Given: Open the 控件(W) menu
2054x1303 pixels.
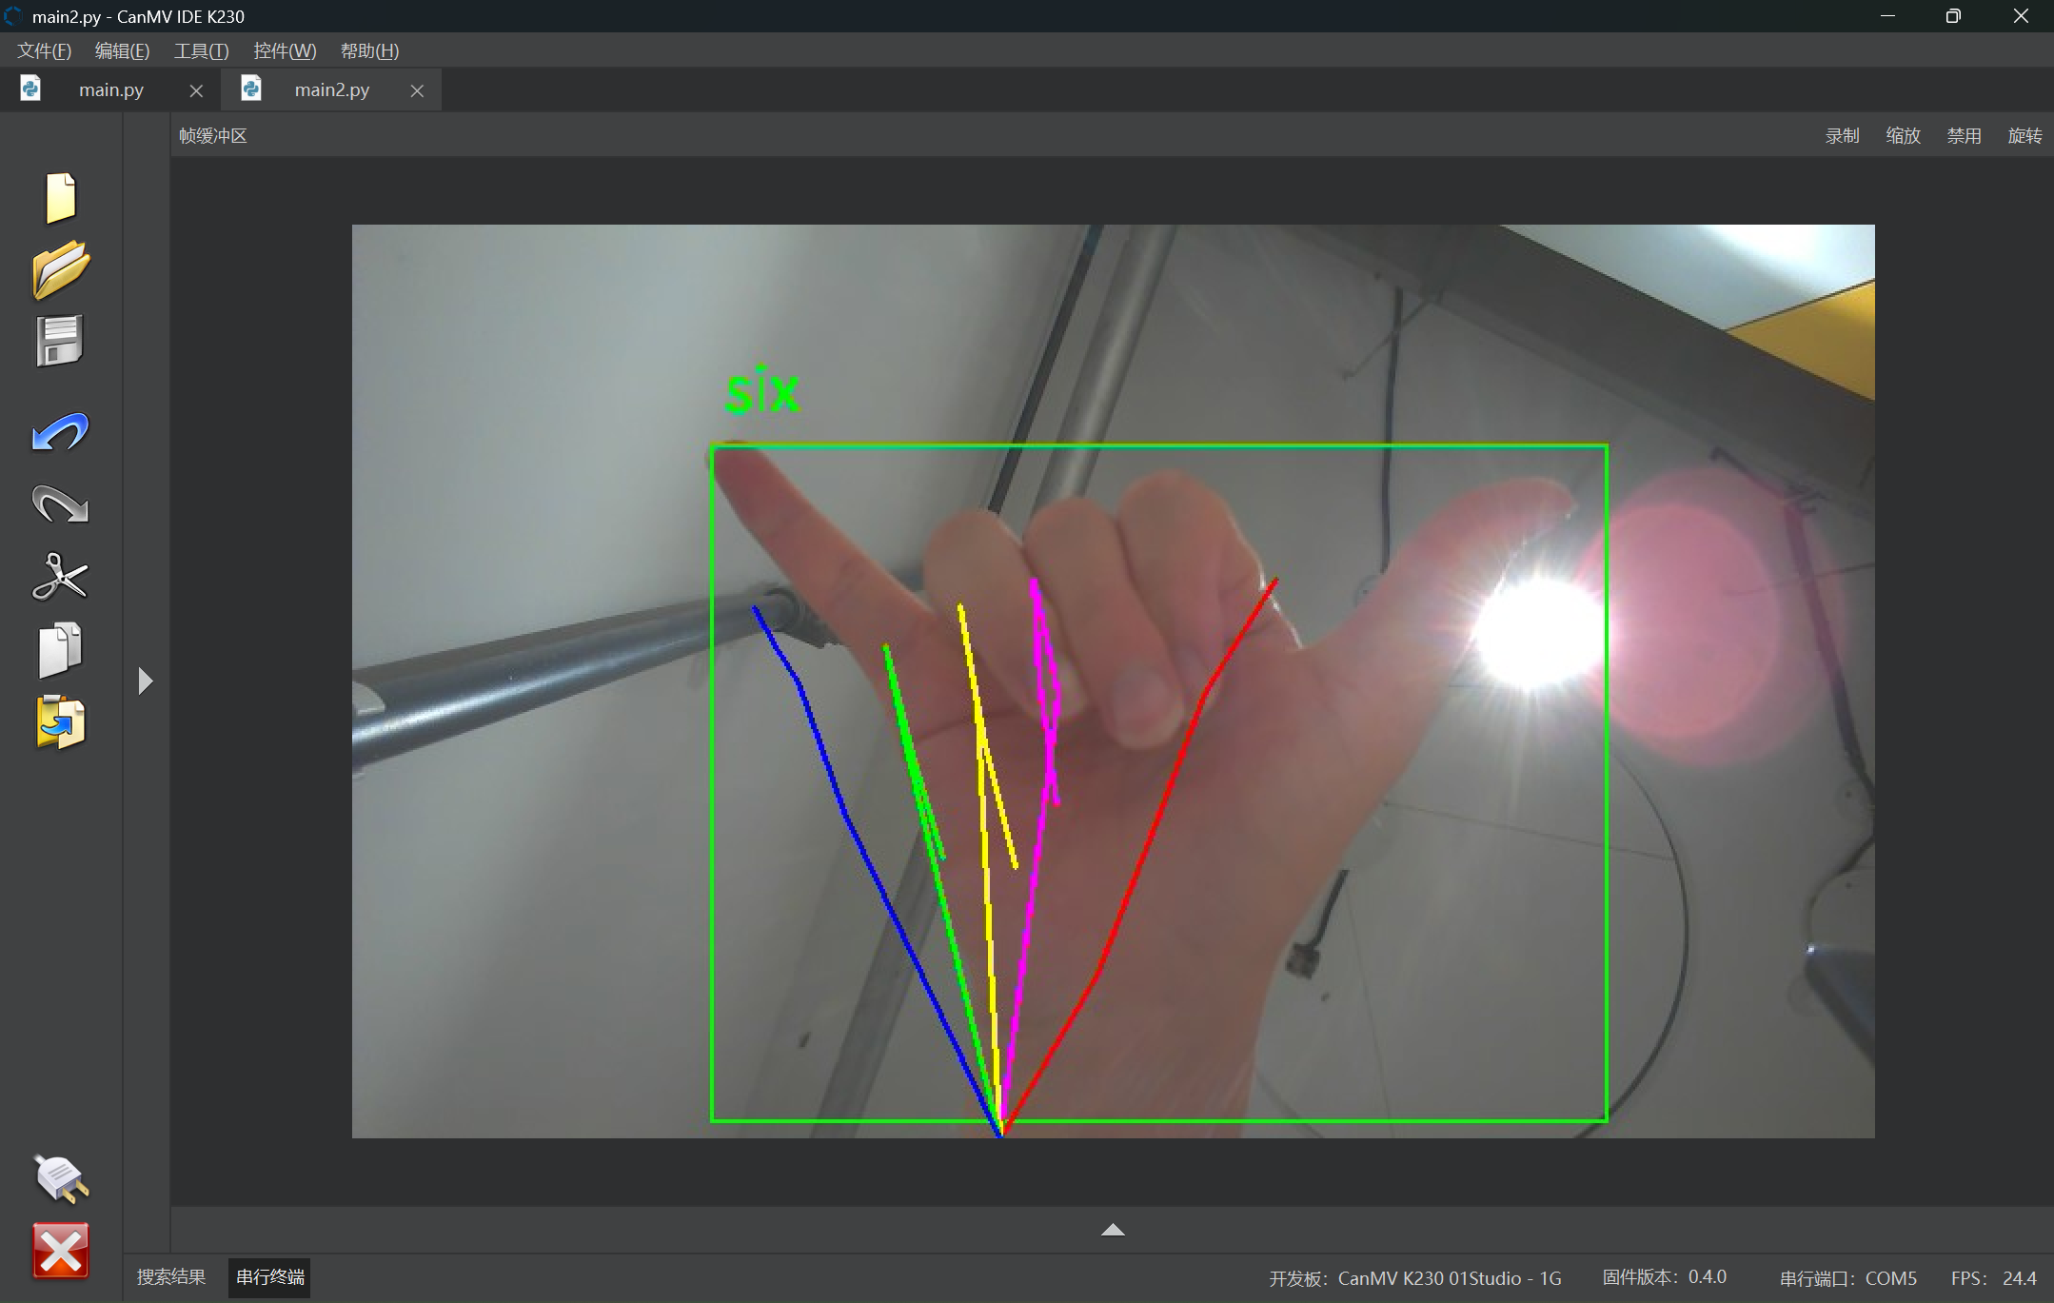Looking at the screenshot, I should (285, 50).
